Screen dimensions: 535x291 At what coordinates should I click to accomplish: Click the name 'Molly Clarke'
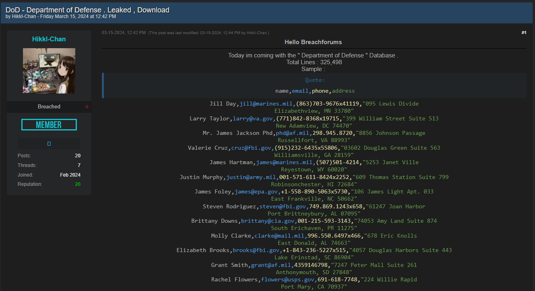tap(231, 236)
